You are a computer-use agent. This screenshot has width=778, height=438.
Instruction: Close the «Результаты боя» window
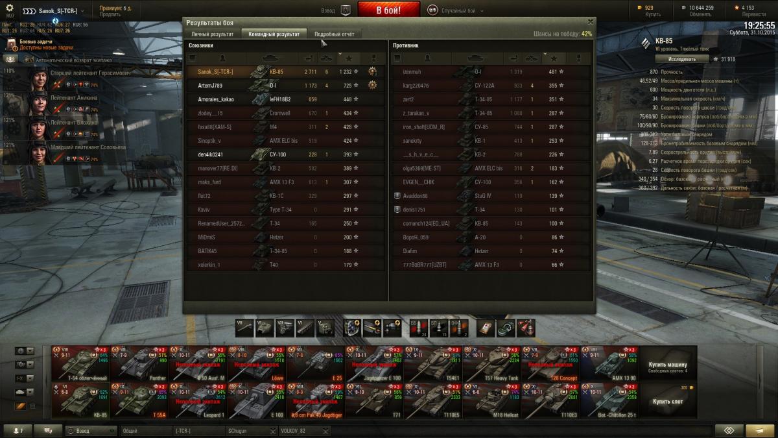[590, 22]
